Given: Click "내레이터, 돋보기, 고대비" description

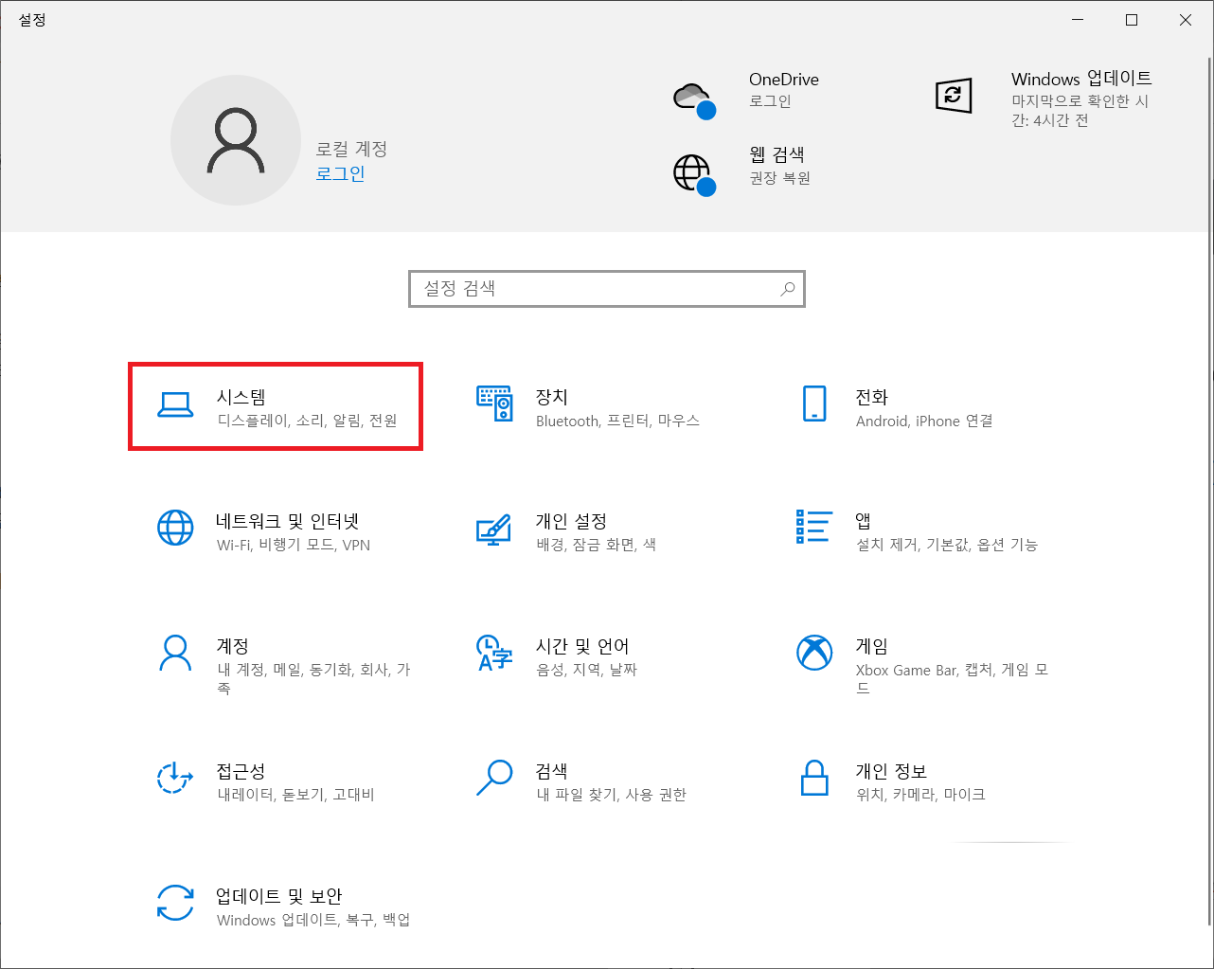Looking at the screenshot, I should click(x=296, y=795).
